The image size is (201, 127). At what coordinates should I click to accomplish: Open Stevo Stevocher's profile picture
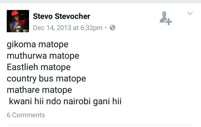pyautogui.click(x=18, y=21)
